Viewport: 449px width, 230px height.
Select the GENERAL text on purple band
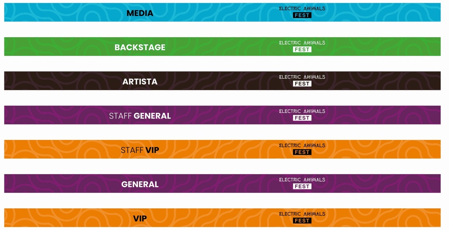140,184
